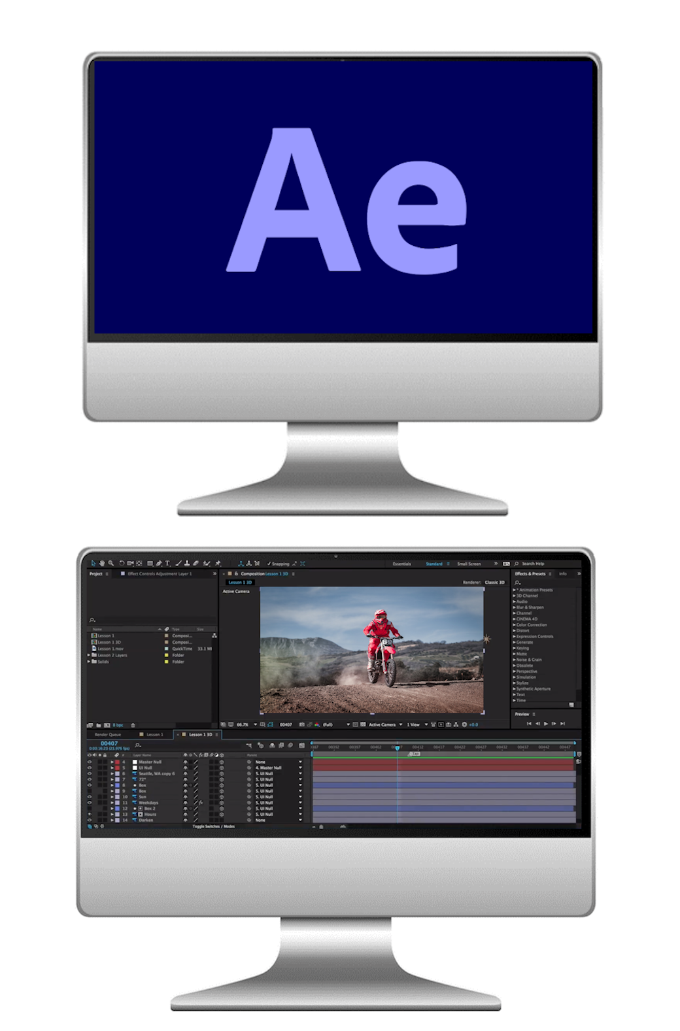Click the Effects & Presets search magnifier
This screenshot has height=1031, width=680.
(518, 583)
